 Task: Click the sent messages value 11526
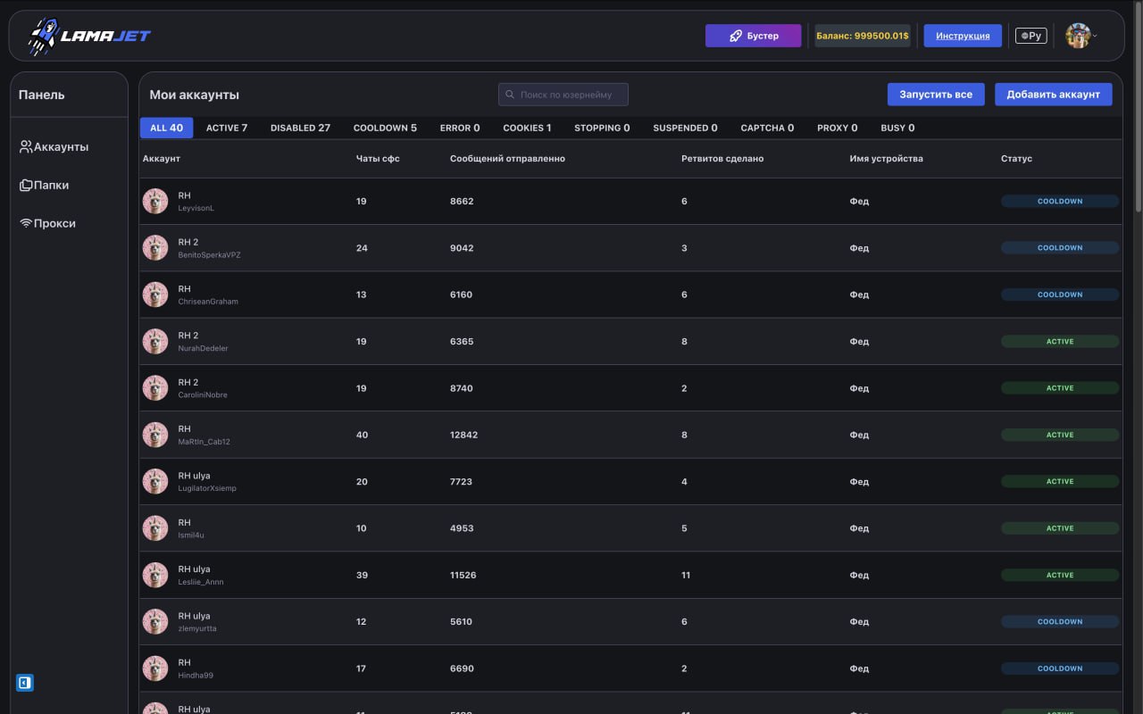point(463,575)
